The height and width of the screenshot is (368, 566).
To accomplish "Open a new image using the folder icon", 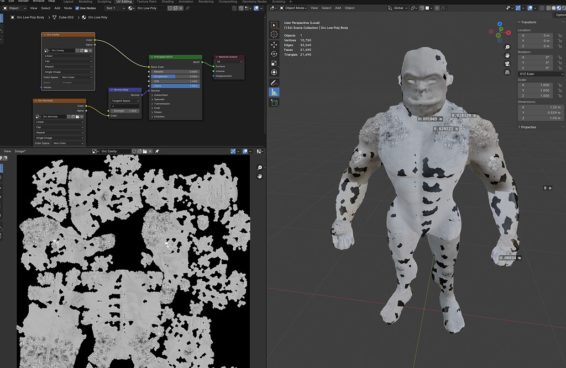I will point(145,151).
